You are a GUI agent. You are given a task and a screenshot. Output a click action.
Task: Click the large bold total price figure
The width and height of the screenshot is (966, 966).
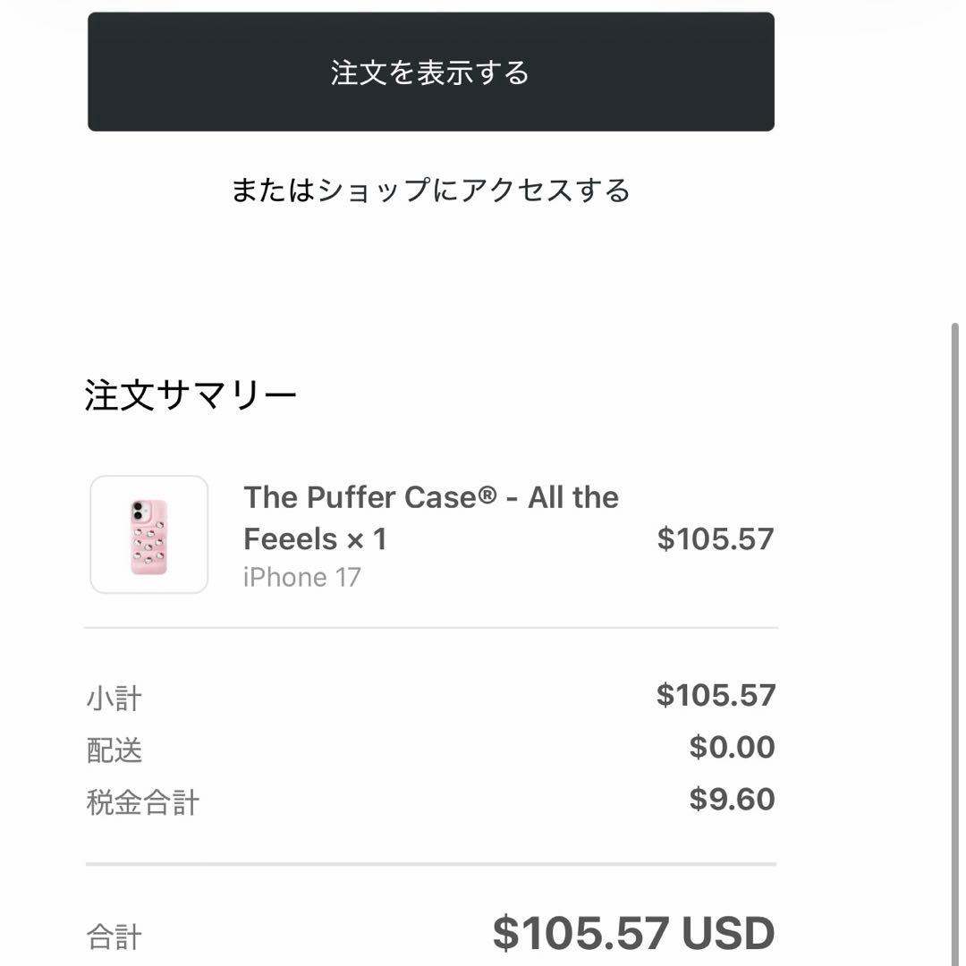click(580, 934)
